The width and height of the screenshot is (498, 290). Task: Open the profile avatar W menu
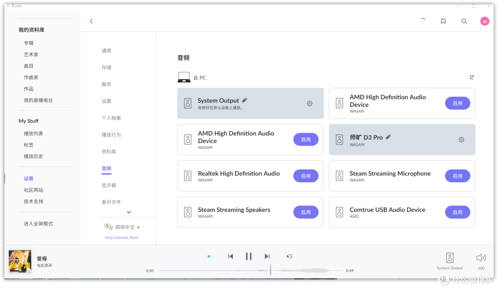pyautogui.click(x=484, y=21)
